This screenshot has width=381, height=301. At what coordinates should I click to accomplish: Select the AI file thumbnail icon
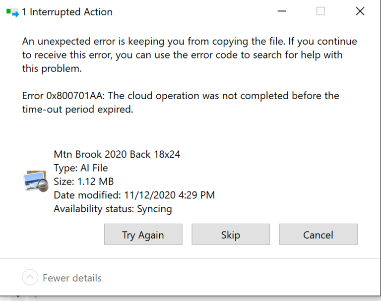(35, 181)
